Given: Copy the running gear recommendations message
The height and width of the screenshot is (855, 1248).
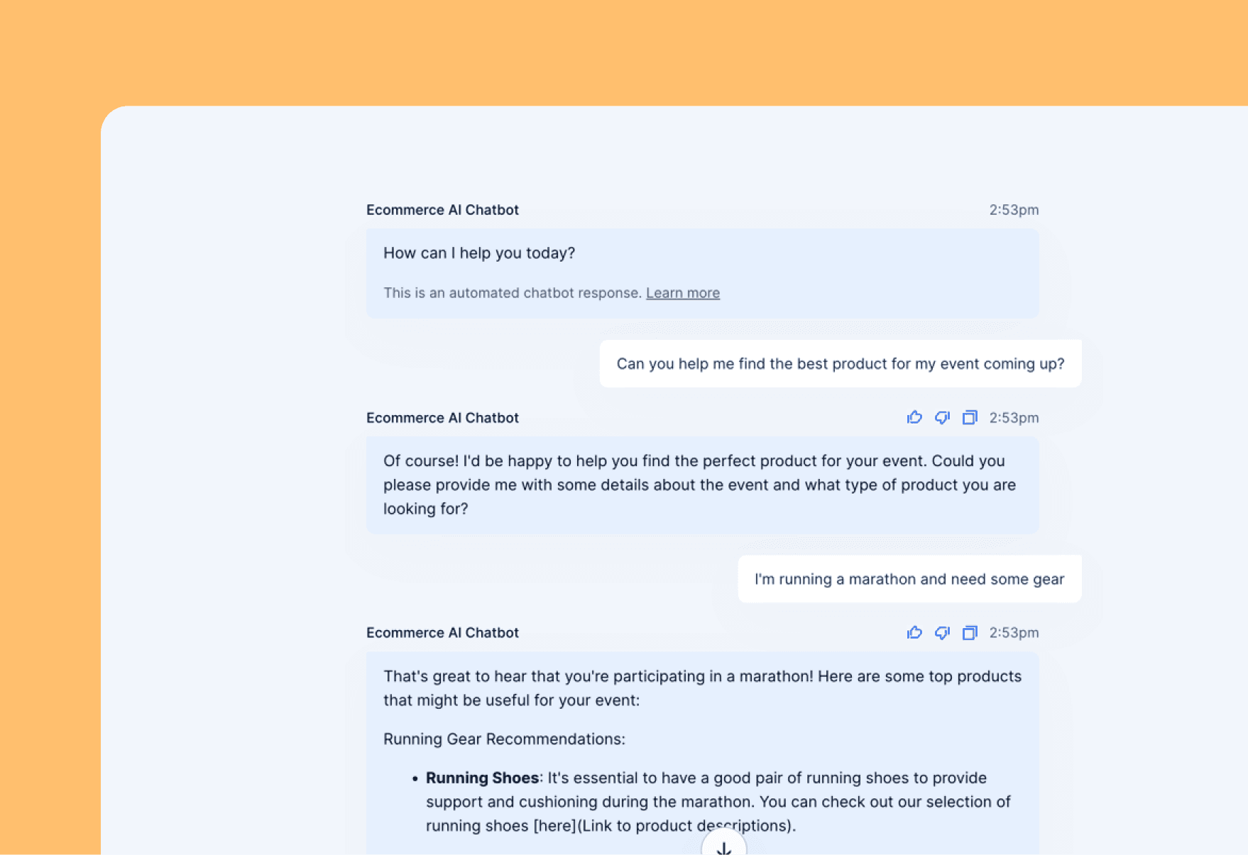Looking at the screenshot, I should (x=970, y=632).
